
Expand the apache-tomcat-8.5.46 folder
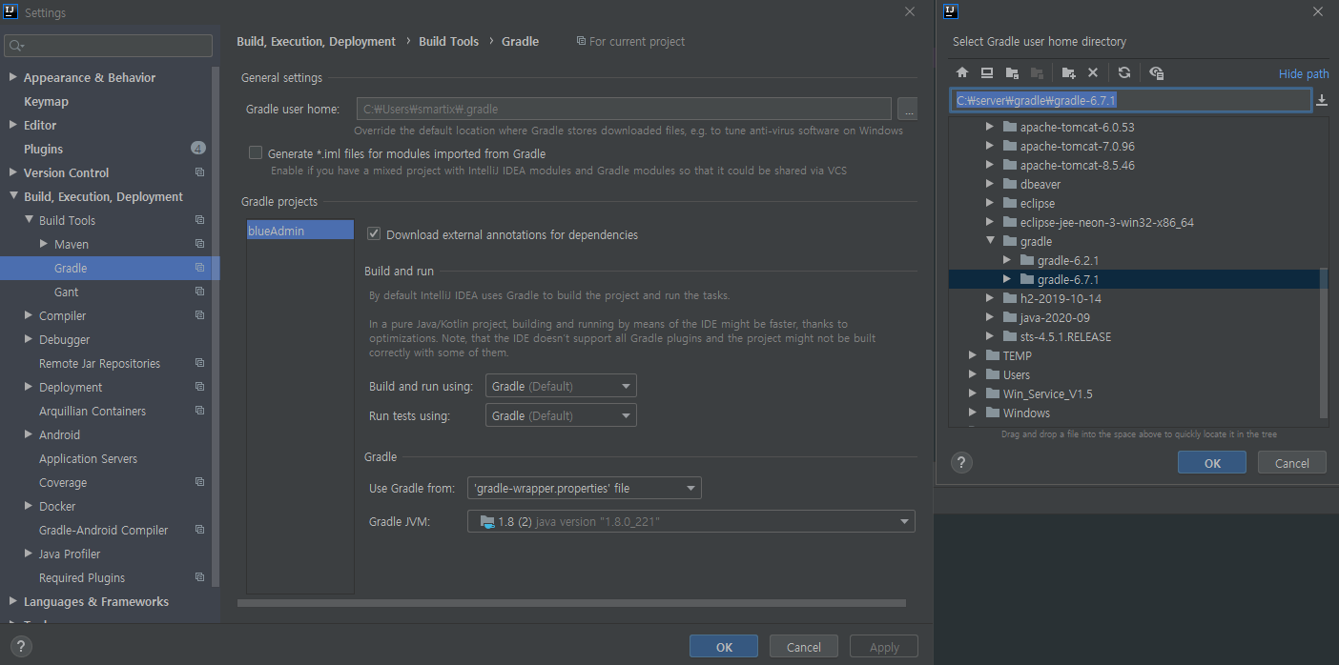click(x=990, y=165)
